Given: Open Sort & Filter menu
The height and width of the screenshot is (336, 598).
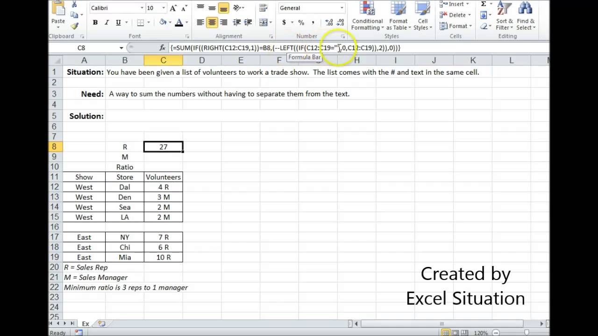Looking at the screenshot, I should [x=505, y=16].
